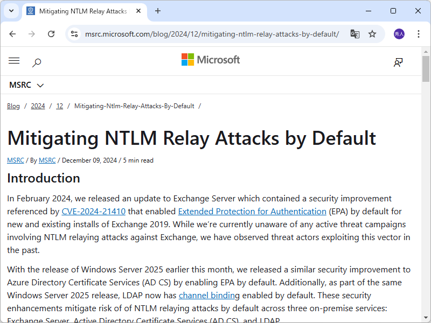431x323 pixels.
Task: Click the browser profile avatar
Action: point(397,33)
